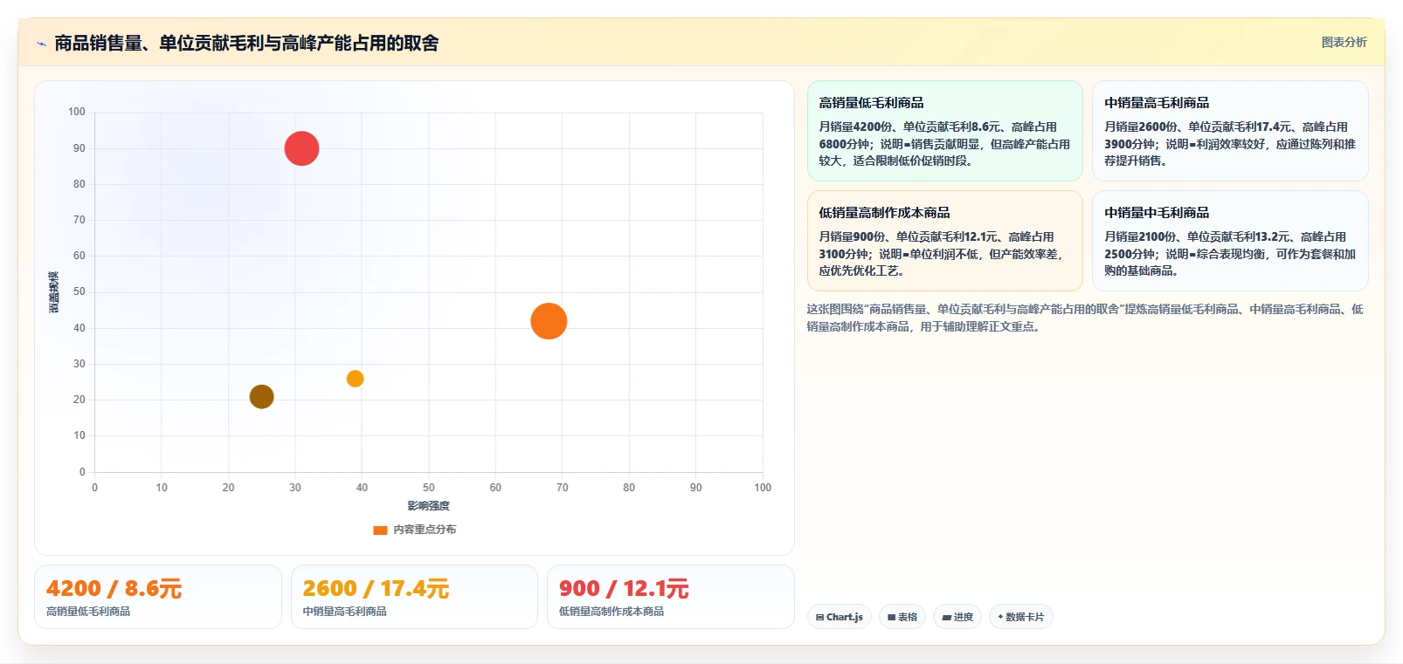Select the 进度 tag
Image resolution: width=1403 pixels, height=664 pixels.
(x=957, y=617)
